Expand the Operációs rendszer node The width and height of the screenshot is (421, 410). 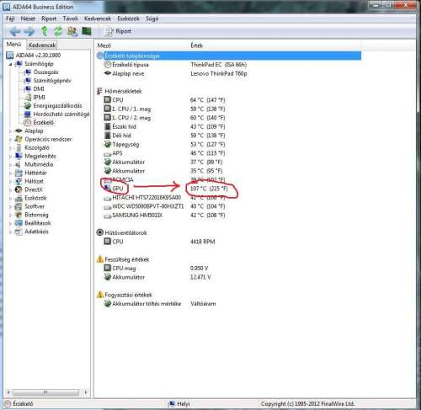point(10,140)
